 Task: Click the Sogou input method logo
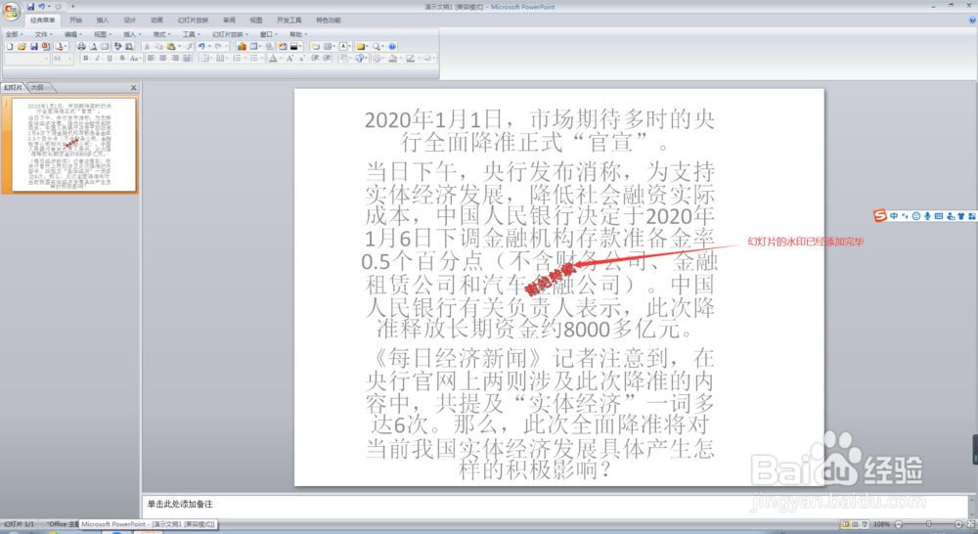pos(880,216)
